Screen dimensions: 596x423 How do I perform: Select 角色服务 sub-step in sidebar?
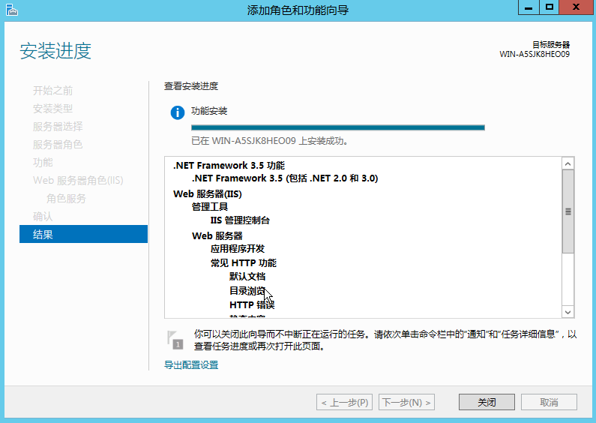point(66,198)
